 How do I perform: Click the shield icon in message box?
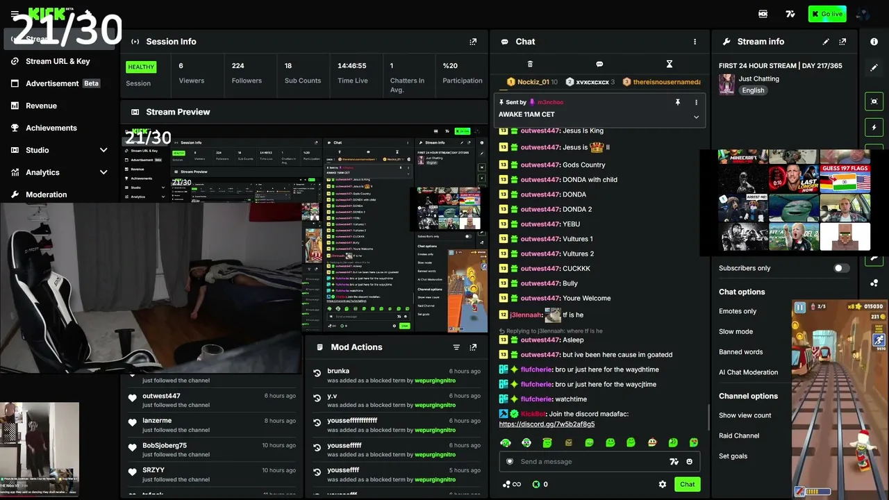tap(510, 462)
